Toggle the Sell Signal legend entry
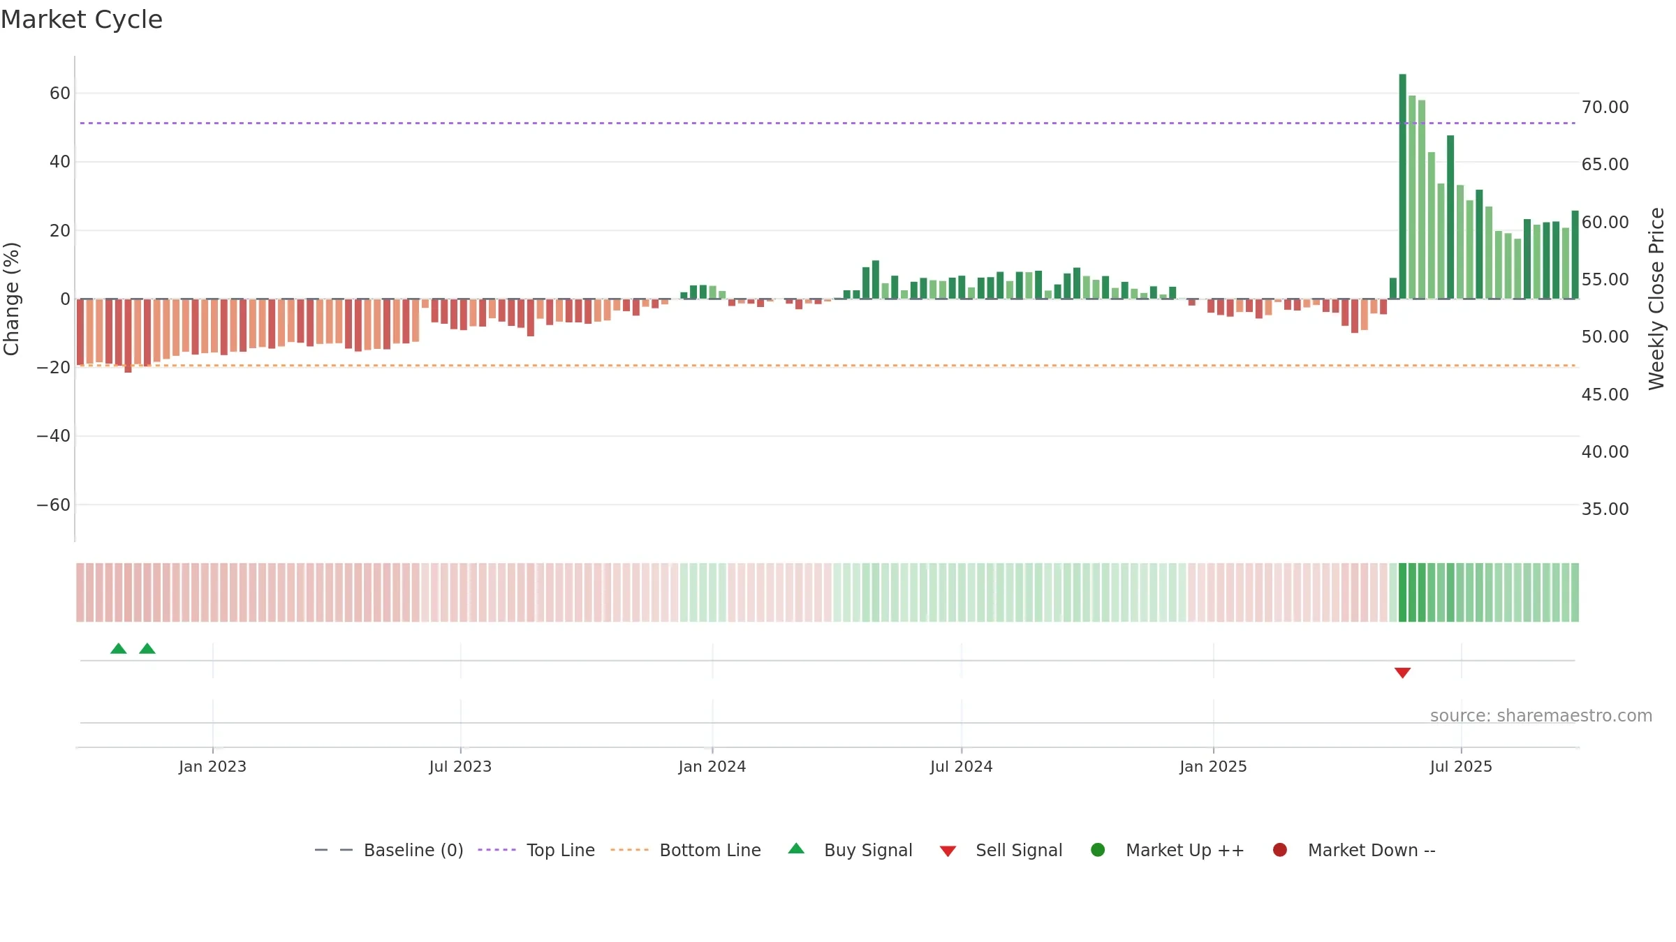 pyautogui.click(x=1001, y=850)
